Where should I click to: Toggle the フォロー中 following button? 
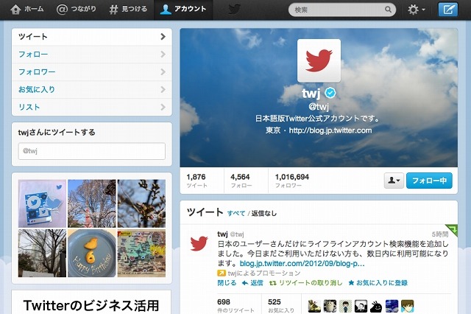[429, 181]
